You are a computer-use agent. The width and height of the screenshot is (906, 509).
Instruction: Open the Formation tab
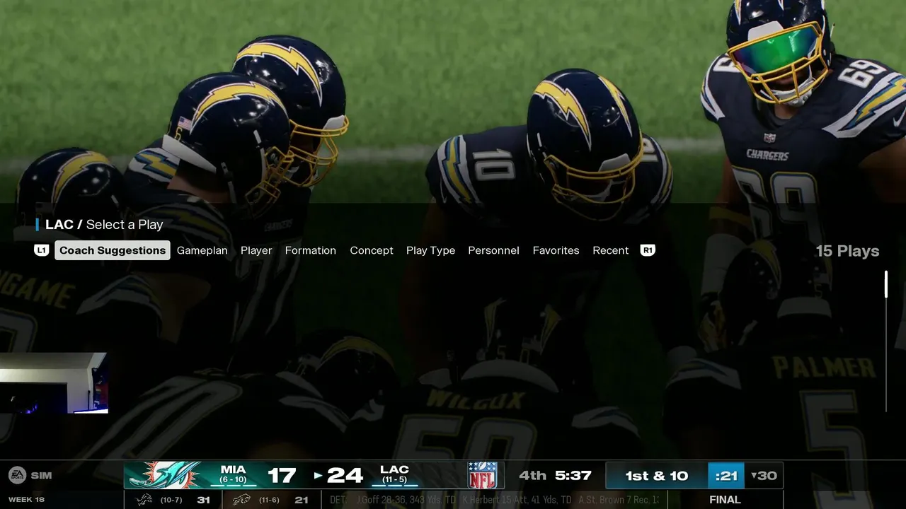[x=310, y=250]
